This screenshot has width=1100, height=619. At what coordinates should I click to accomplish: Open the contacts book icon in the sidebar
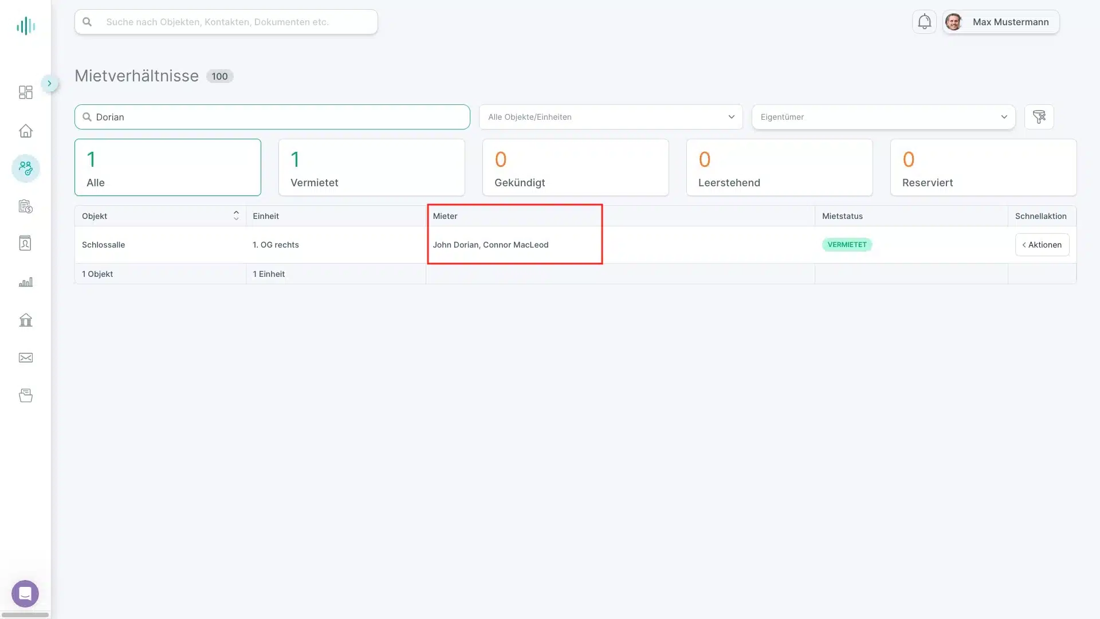click(26, 243)
